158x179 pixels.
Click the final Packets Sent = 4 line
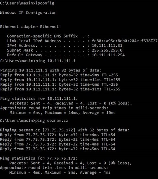click(x=70, y=163)
